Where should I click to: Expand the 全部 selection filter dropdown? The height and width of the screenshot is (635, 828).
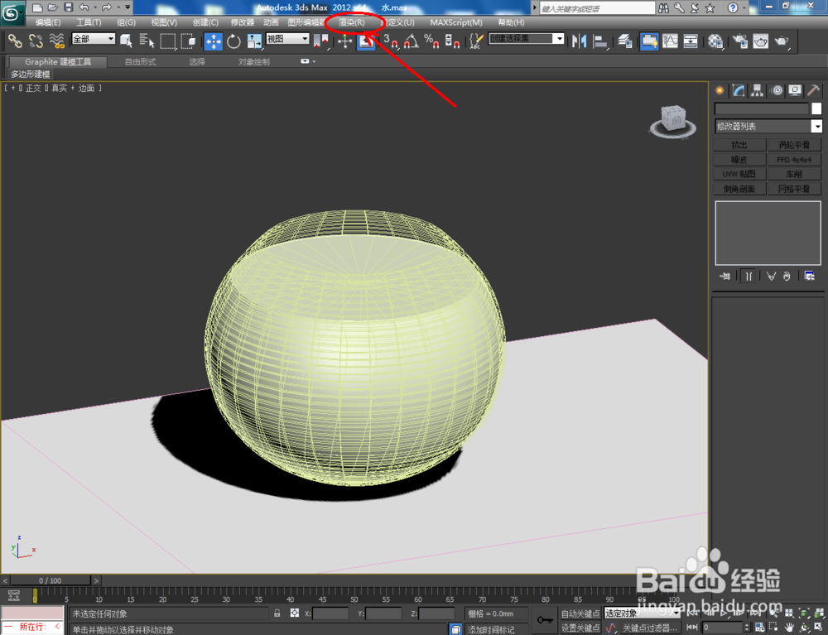[x=94, y=39]
